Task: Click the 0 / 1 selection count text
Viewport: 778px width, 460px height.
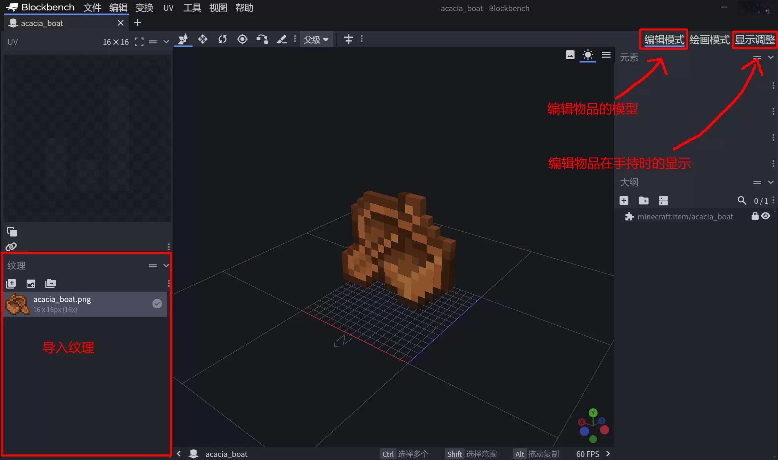Action: click(761, 201)
